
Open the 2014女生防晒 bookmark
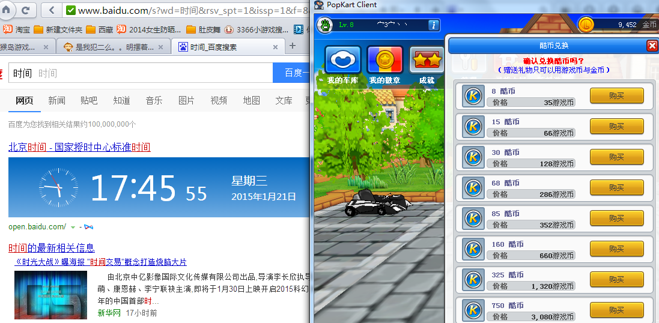(x=149, y=29)
